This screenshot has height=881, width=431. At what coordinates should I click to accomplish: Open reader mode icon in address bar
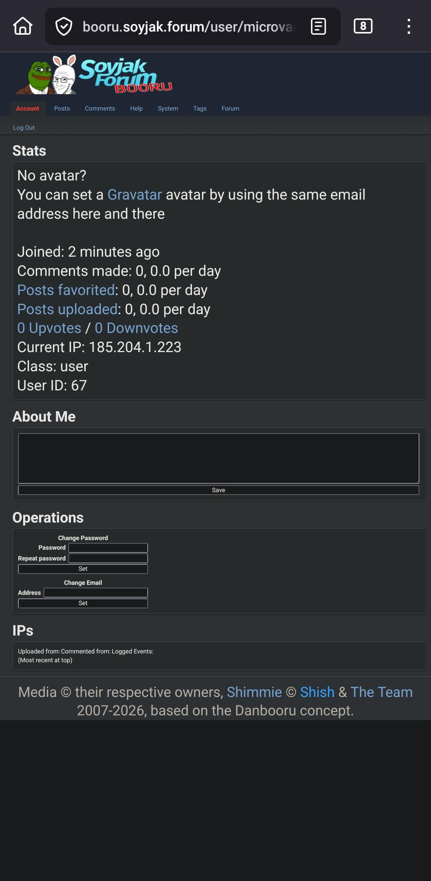pyautogui.click(x=318, y=26)
